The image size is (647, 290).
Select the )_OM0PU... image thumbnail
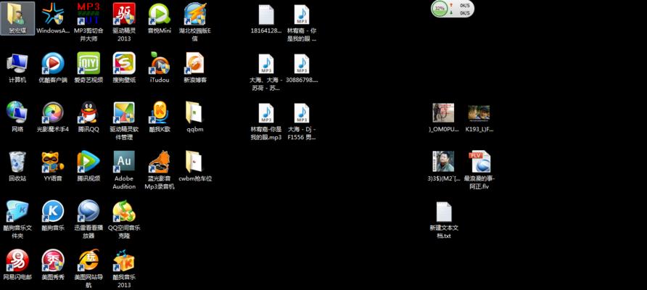tap(444, 117)
